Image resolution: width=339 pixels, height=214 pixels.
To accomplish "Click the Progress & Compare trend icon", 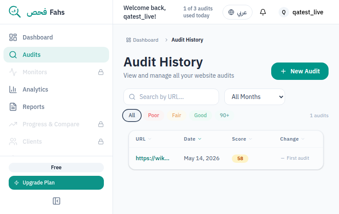I will click(x=13, y=124).
